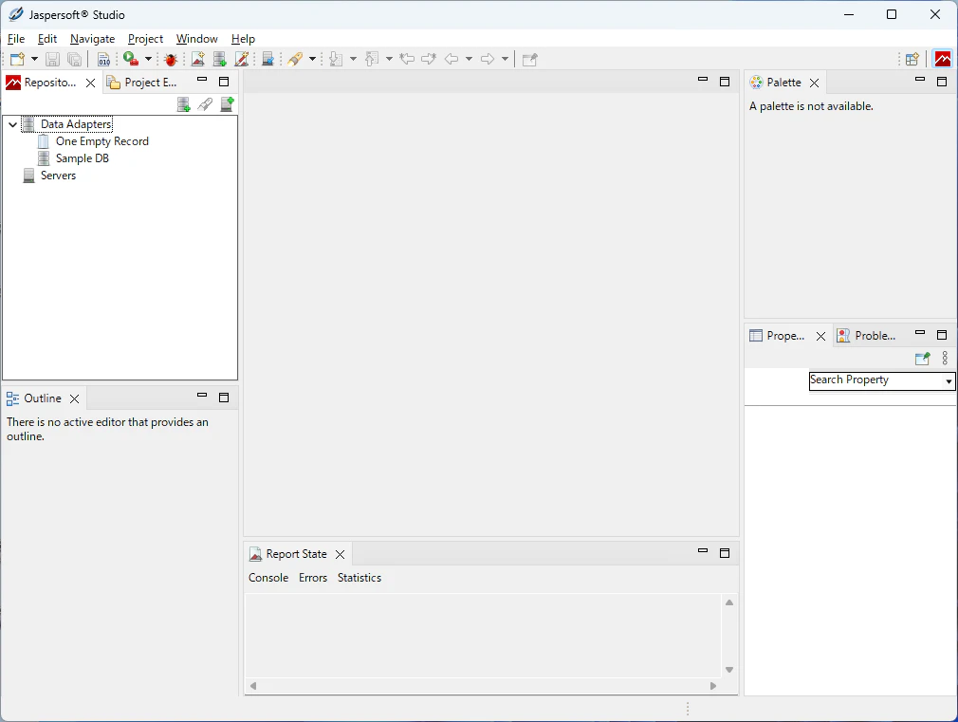Select the Jaspersoft Report Design perspective icon
The image size is (958, 722).
tap(943, 60)
